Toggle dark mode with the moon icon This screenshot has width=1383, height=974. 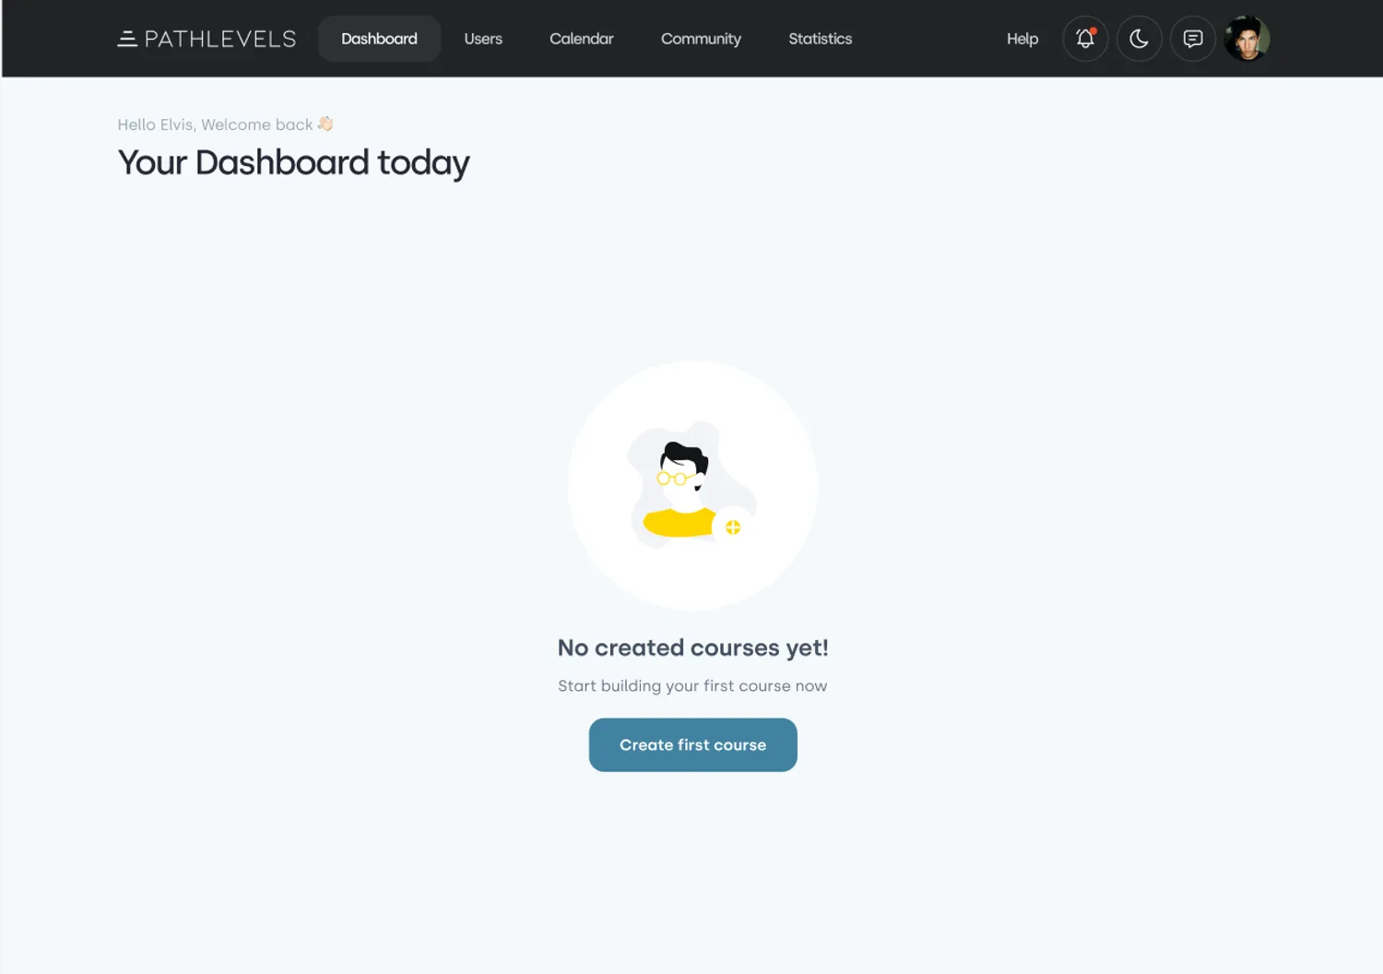(1139, 39)
